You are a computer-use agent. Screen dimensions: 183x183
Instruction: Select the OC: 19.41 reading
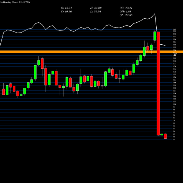click(x=126, y=8)
